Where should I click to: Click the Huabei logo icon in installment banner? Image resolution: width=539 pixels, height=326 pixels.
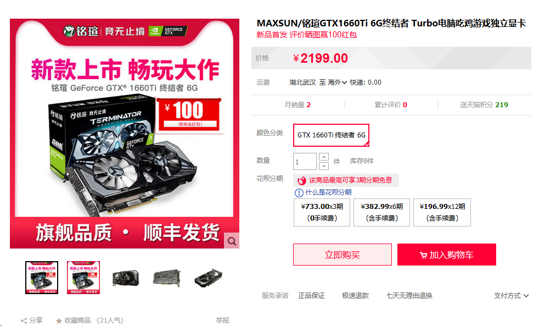302,180
